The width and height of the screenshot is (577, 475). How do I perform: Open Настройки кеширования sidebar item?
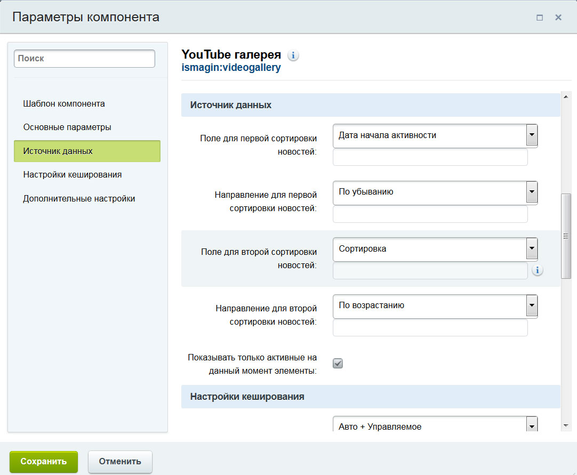tap(73, 174)
